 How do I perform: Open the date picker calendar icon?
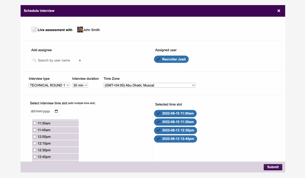[x=56, y=111]
